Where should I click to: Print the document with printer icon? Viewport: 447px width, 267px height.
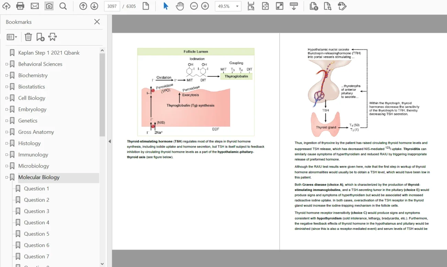coord(20,6)
